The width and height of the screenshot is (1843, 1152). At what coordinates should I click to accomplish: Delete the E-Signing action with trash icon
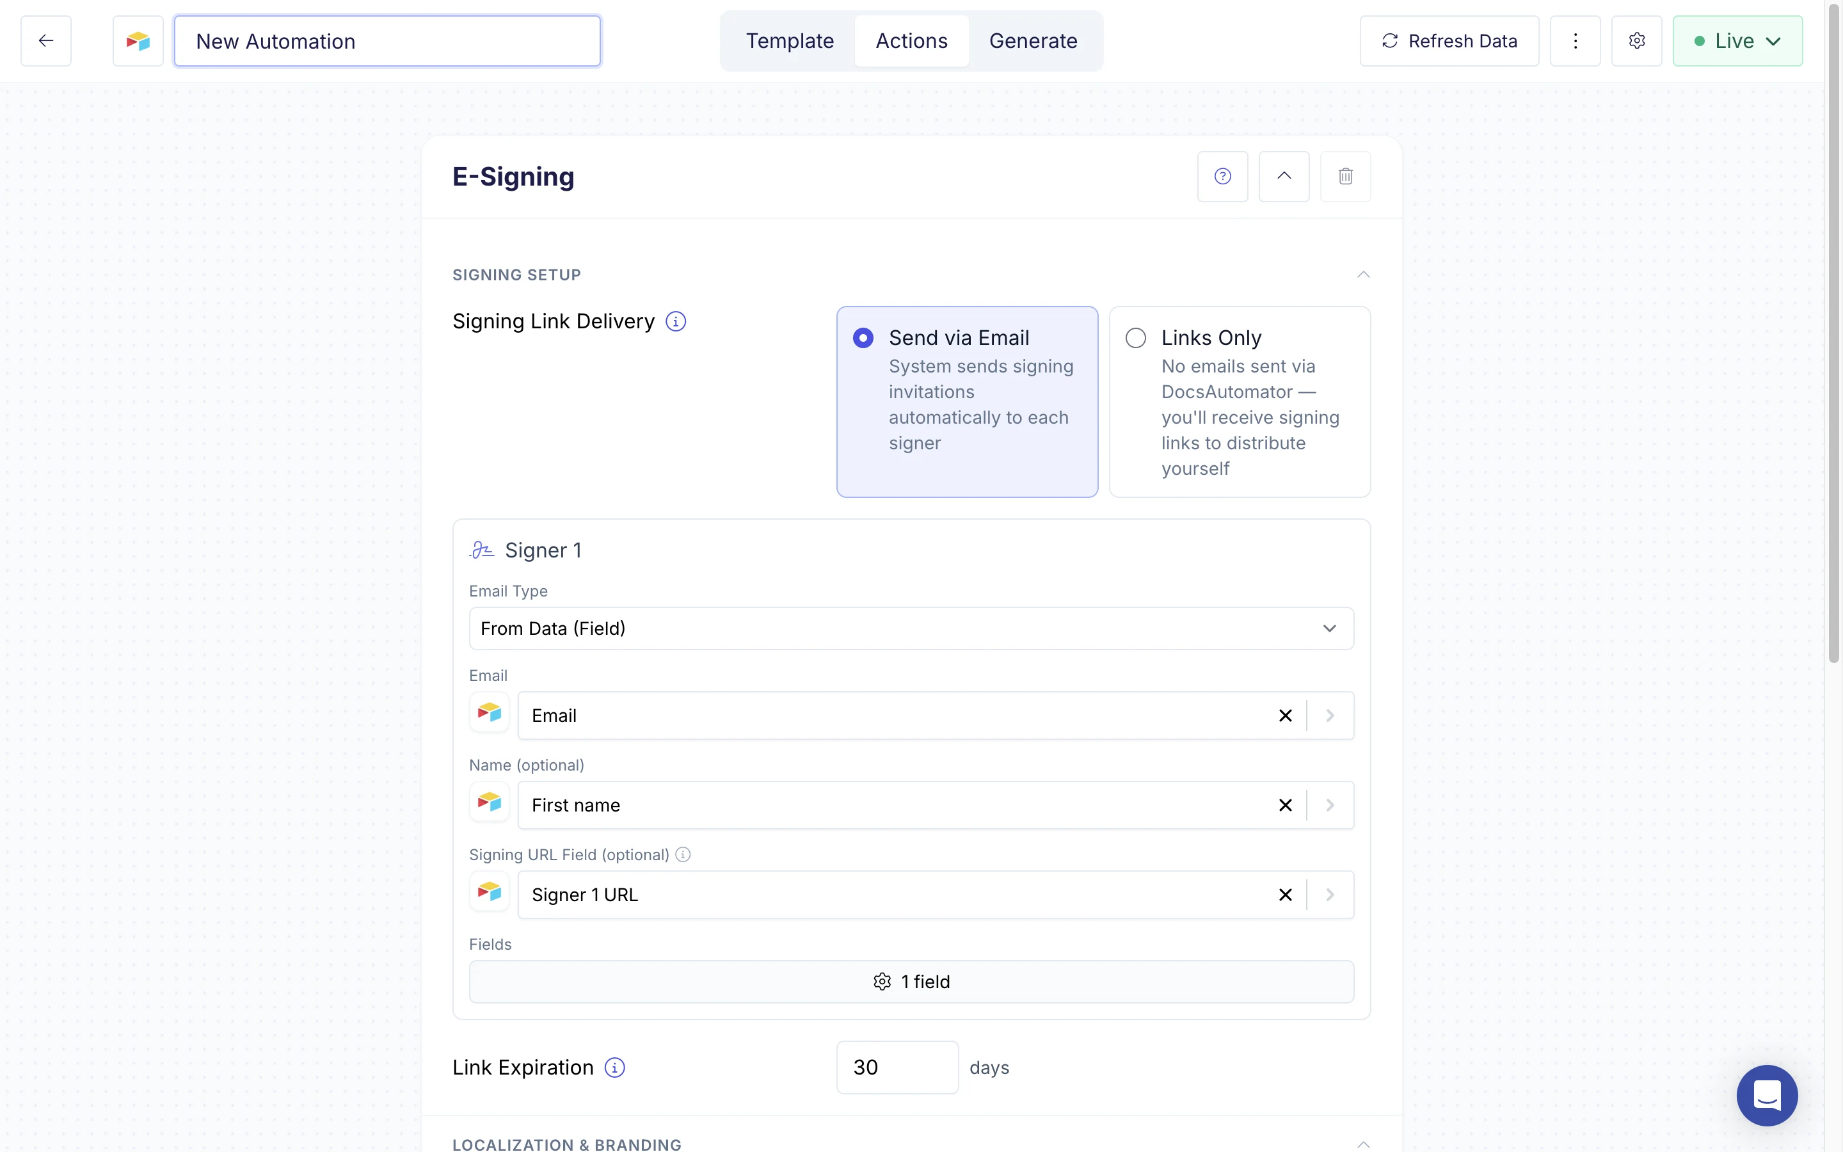[x=1346, y=177]
